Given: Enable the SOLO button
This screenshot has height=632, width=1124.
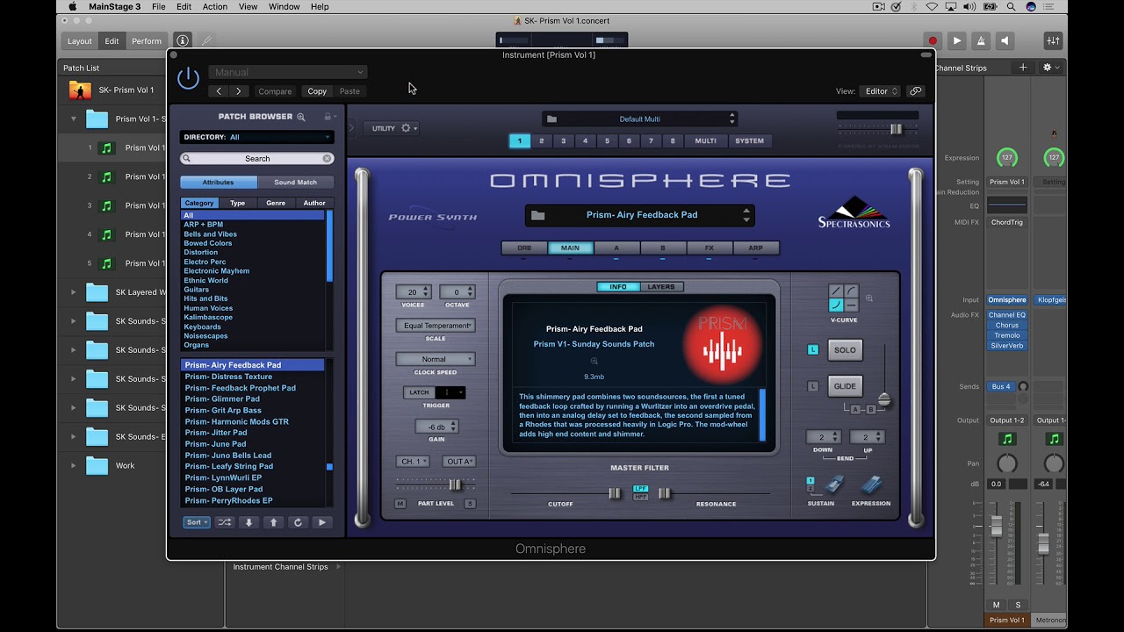Looking at the screenshot, I should (x=845, y=350).
